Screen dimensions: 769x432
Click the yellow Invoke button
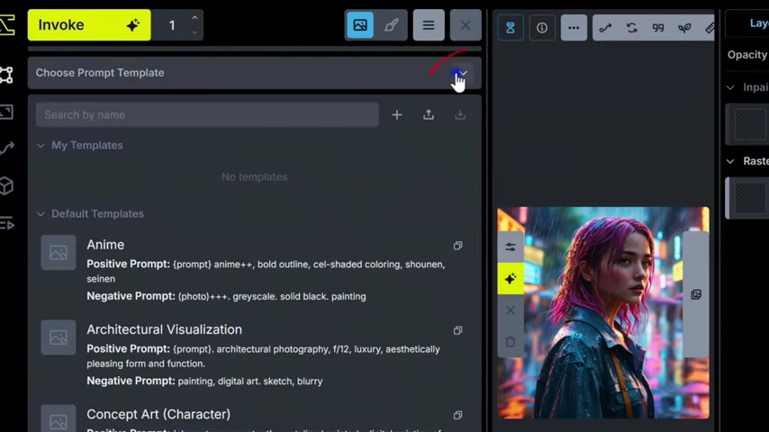pos(89,25)
